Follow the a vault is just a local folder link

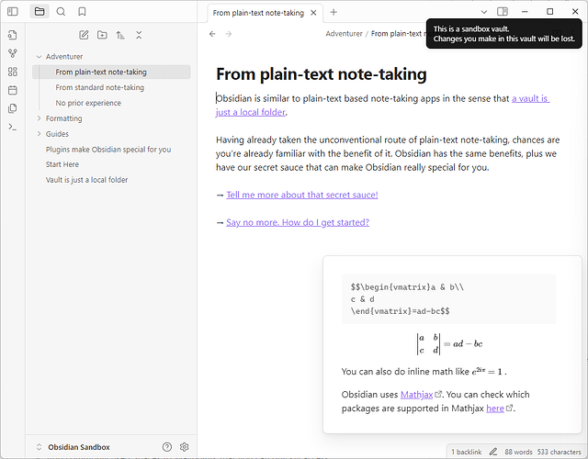pyautogui.click(x=530, y=98)
